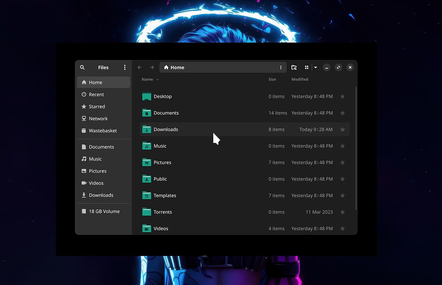442x285 pixels.
Task: Star the Documents folder
Action: pyautogui.click(x=342, y=113)
